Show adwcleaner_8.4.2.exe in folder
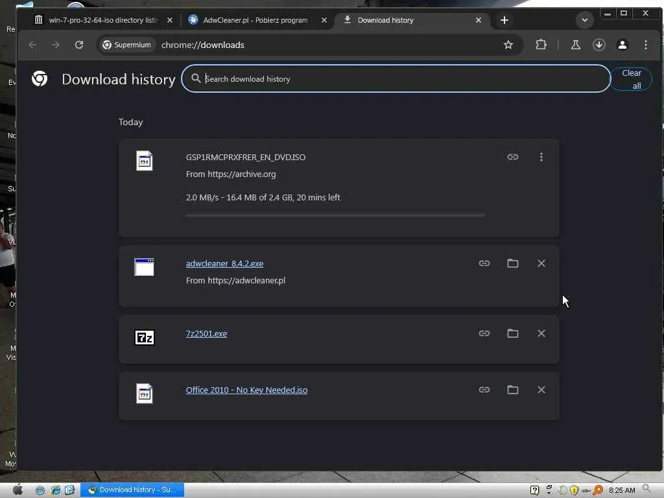 [513, 263]
